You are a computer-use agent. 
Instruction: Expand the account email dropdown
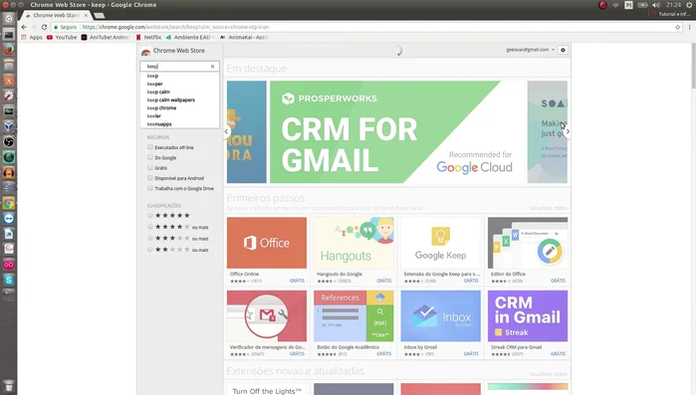[x=531, y=50]
